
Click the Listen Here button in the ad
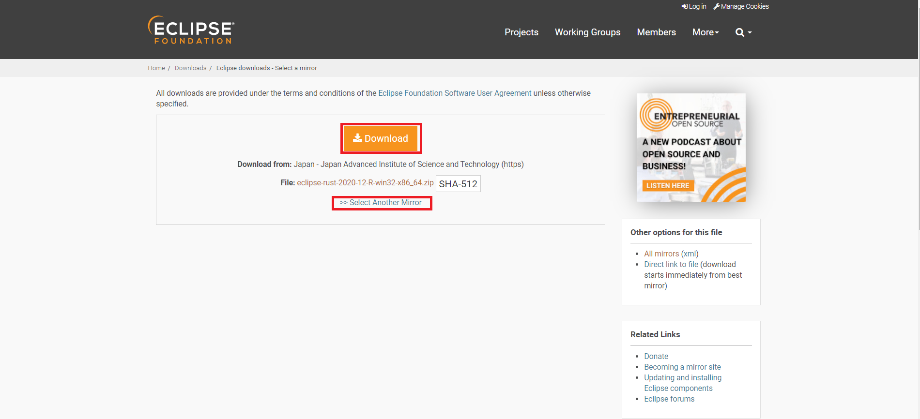click(x=668, y=186)
